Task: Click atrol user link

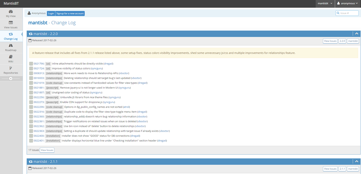Action: (x=127, y=107)
